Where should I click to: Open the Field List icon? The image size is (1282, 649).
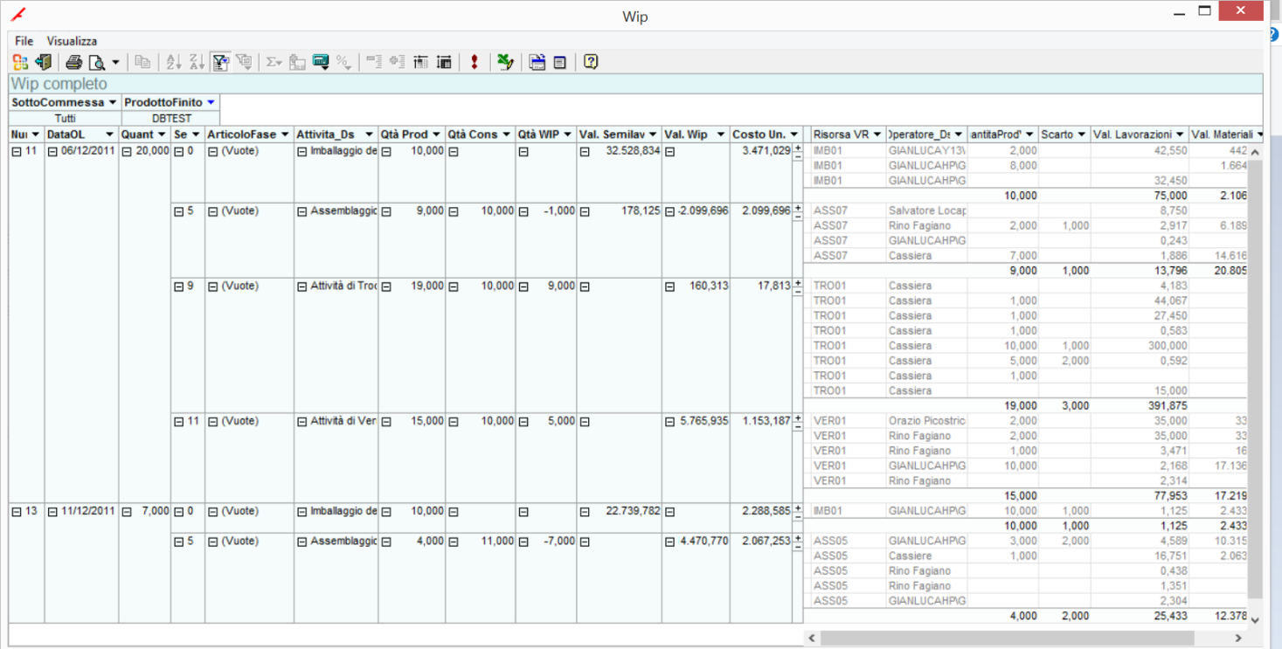tap(560, 62)
